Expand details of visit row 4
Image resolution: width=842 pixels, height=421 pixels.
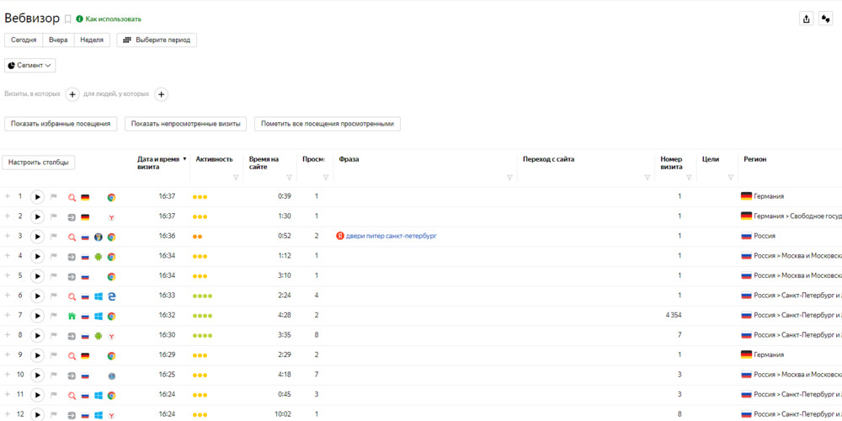tap(8, 256)
